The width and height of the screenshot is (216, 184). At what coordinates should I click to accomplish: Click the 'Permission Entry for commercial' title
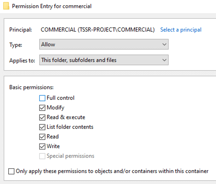(x=52, y=6)
